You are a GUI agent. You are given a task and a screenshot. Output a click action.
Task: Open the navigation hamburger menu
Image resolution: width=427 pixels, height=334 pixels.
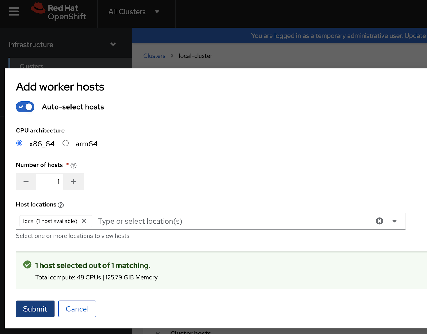click(13, 11)
